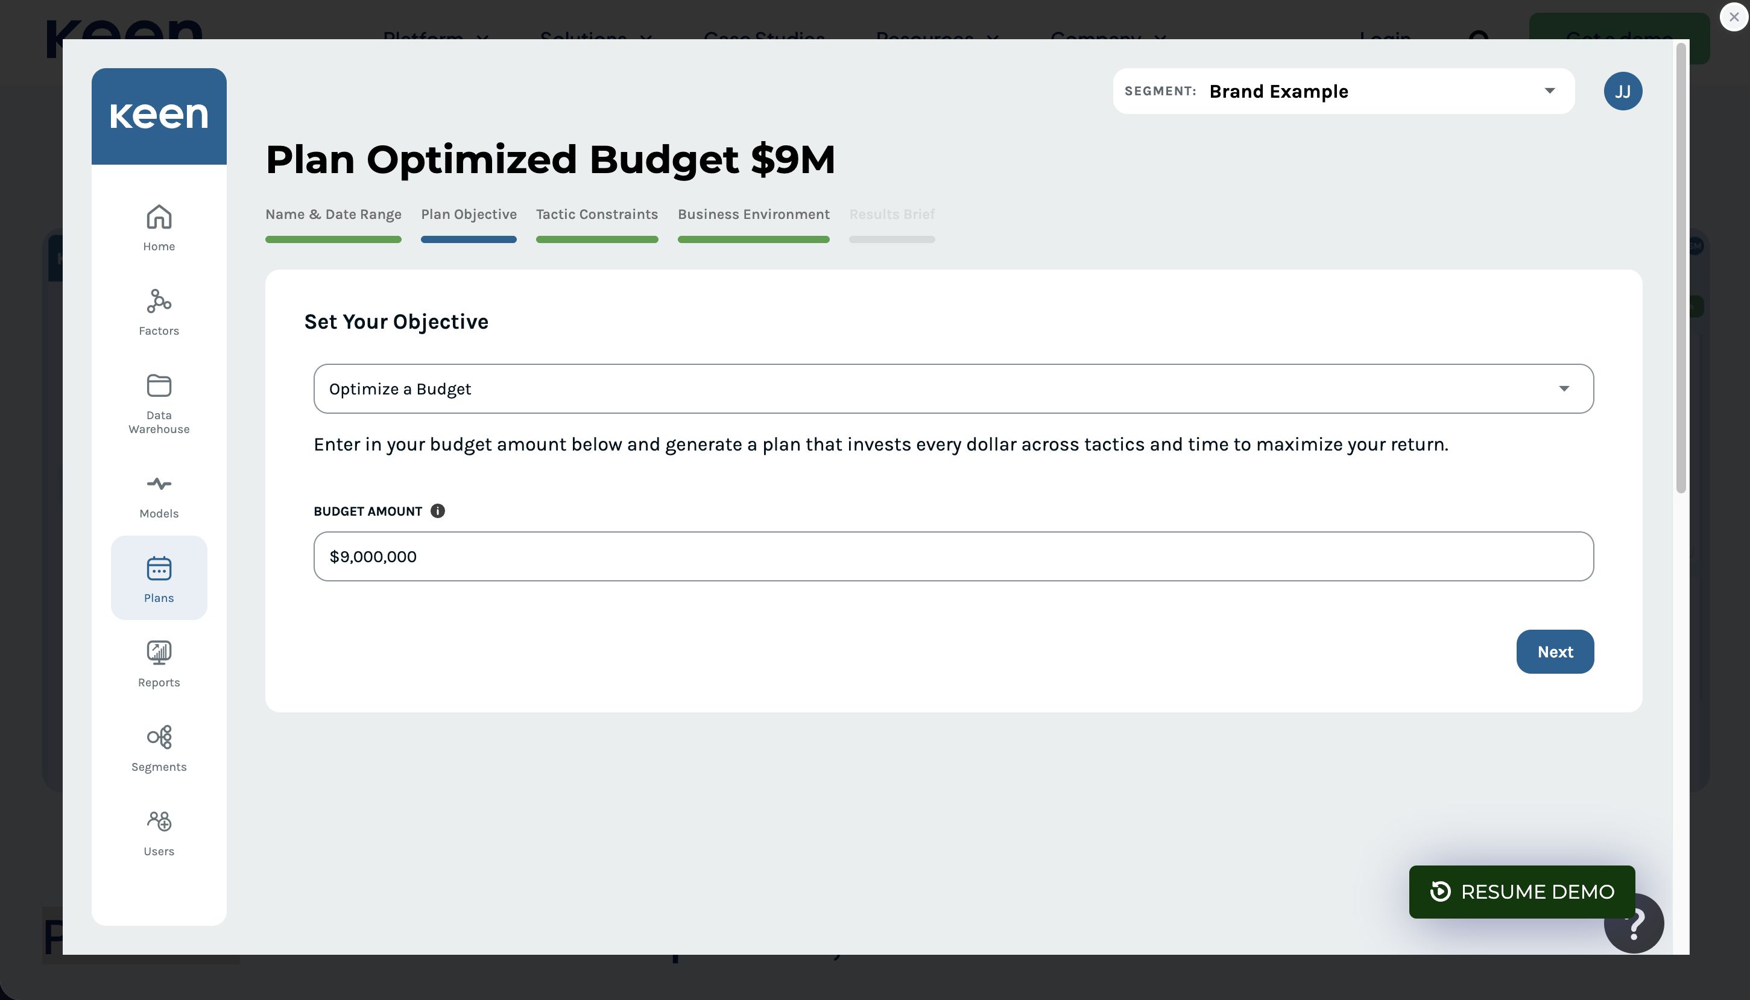Open the Users sidebar icon
The width and height of the screenshot is (1750, 1000).
(159, 821)
